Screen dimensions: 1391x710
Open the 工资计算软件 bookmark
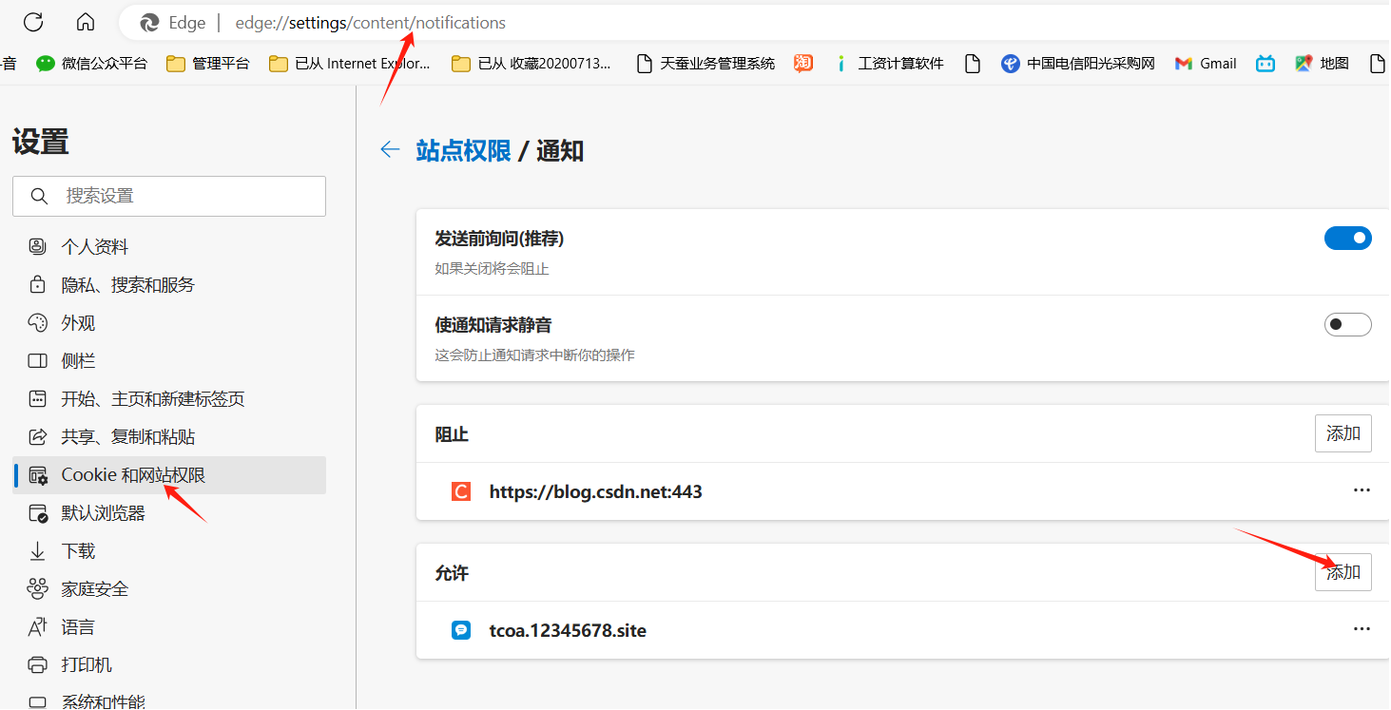pos(889,64)
